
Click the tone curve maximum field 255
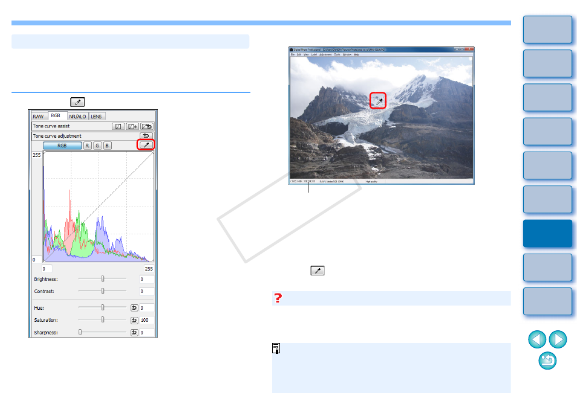click(149, 269)
